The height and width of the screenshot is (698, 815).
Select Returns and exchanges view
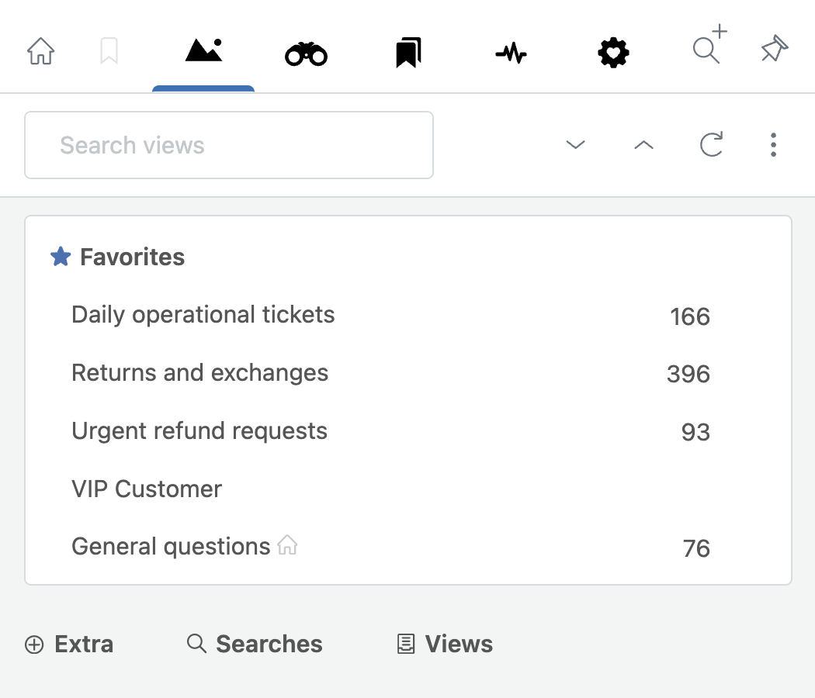200,373
